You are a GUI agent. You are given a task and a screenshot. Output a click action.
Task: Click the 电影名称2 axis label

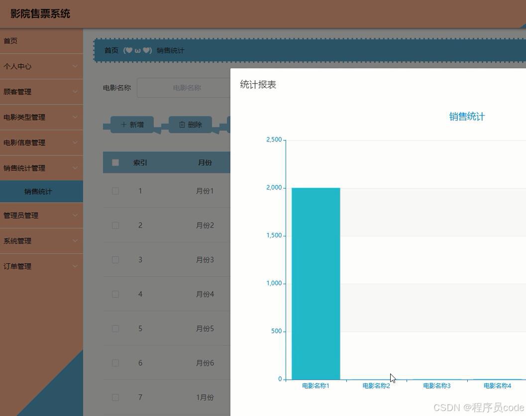point(376,386)
